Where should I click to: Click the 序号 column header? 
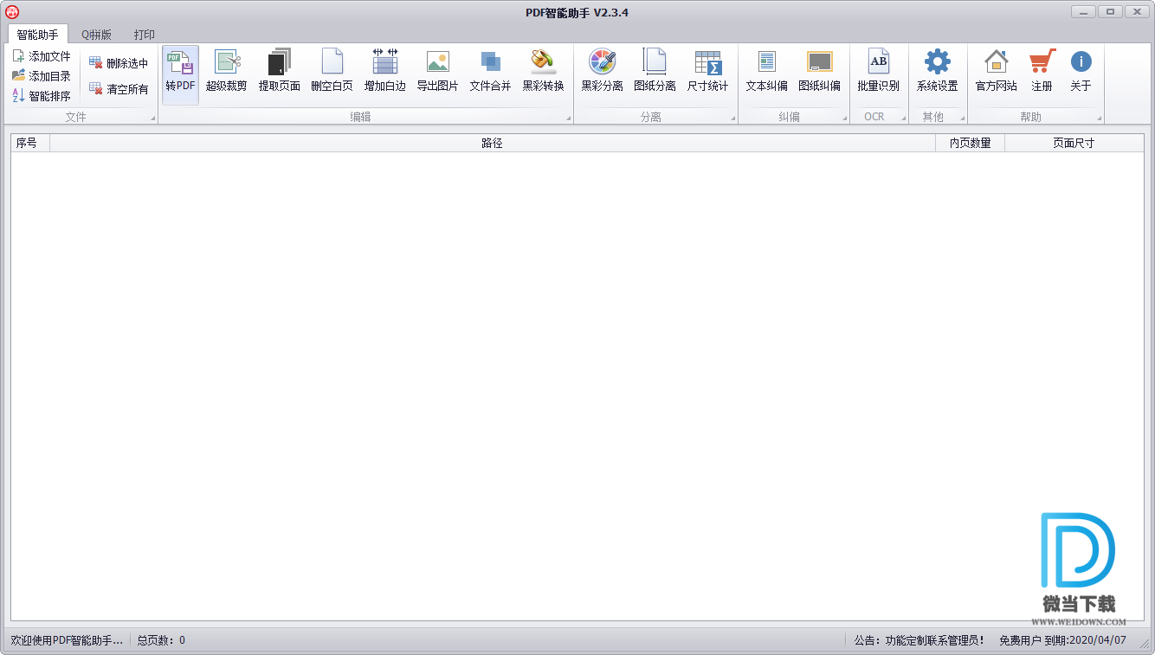(x=30, y=143)
